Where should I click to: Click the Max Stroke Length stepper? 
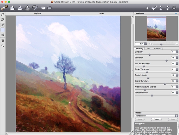(177, 64)
